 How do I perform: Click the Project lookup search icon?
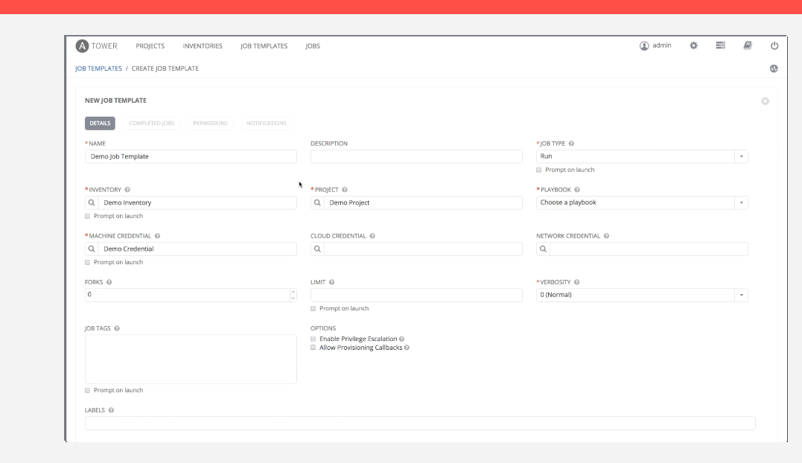(x=317, y=203)
